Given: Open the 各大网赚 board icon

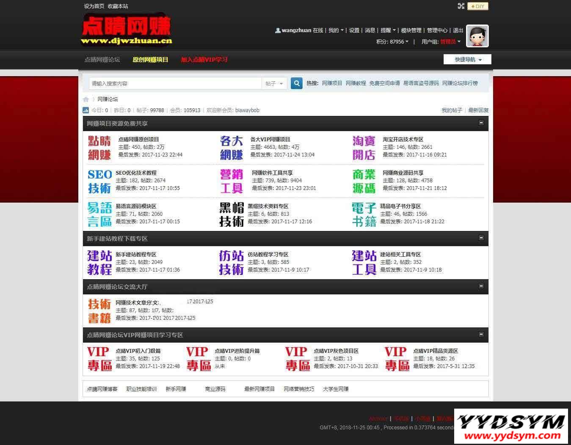Looking at the screenshot, I should [x=232, y=148].
